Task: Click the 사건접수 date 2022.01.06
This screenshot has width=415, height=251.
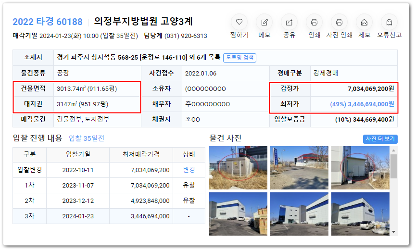Action: pos(201,74)
